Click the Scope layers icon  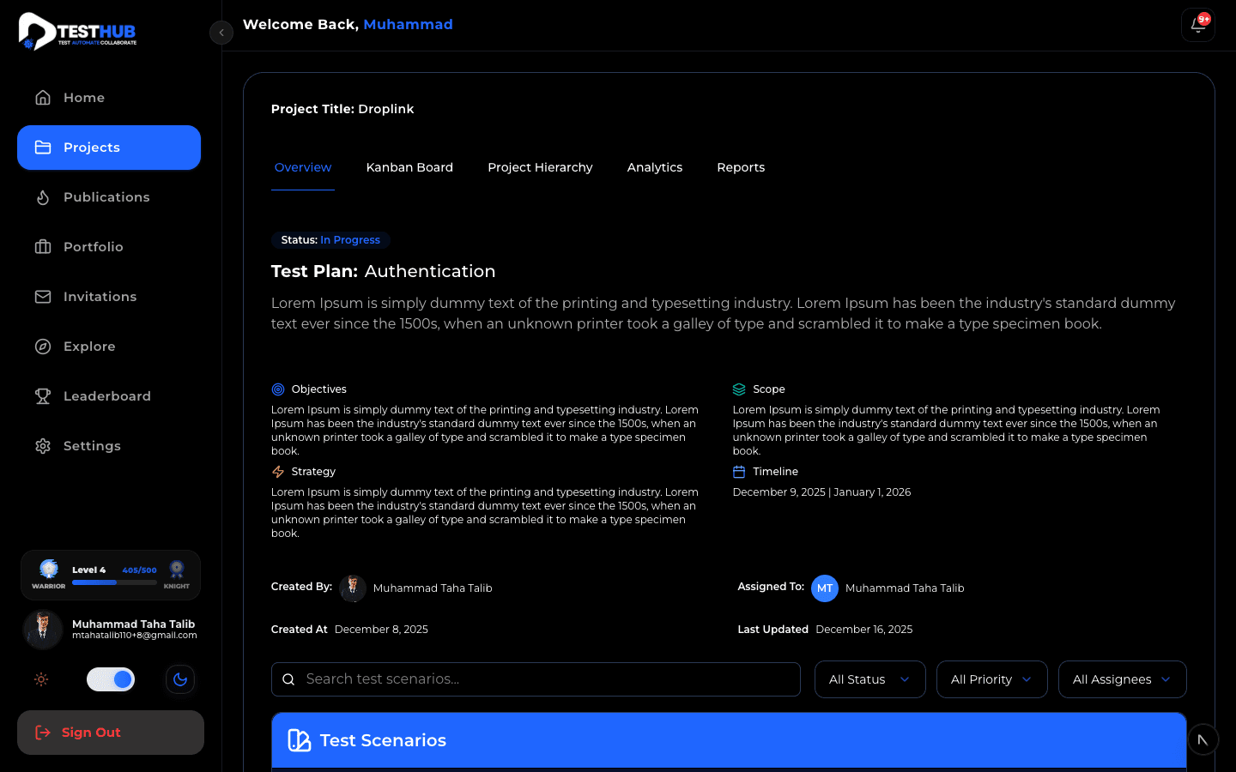pyautogui.click(x=739, y=389)
